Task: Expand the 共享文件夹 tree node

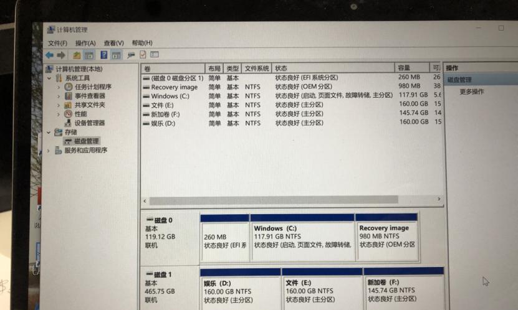Action: pyautogui.click(x=59, y=106)
